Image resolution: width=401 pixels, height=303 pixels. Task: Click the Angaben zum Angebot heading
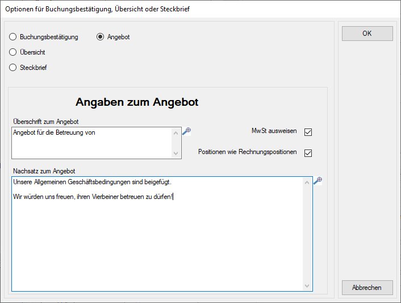click(137, 102)
